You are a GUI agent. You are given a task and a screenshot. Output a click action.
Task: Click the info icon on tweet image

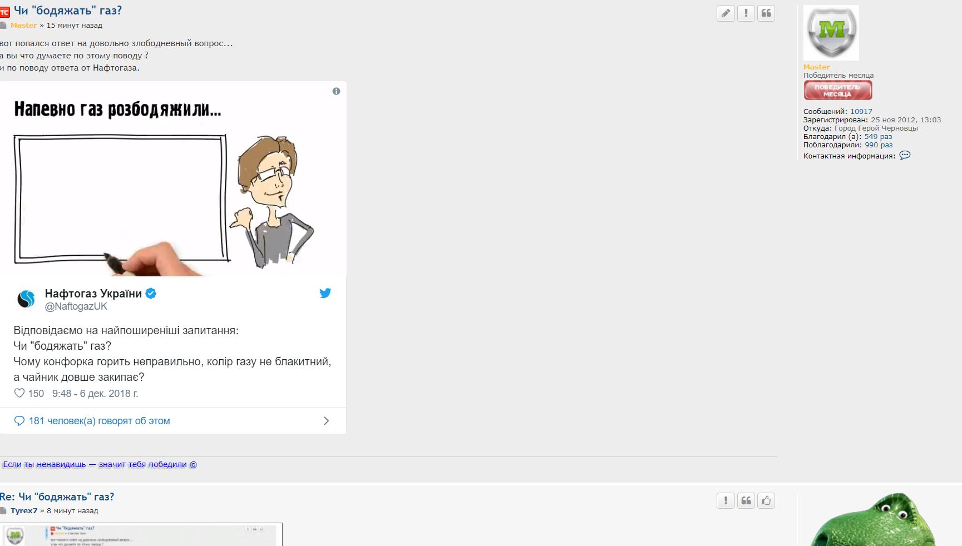(x=336, y=91)
